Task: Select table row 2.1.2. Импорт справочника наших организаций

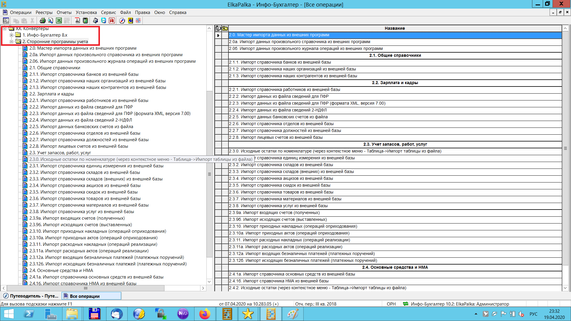Action: [395, 69]
